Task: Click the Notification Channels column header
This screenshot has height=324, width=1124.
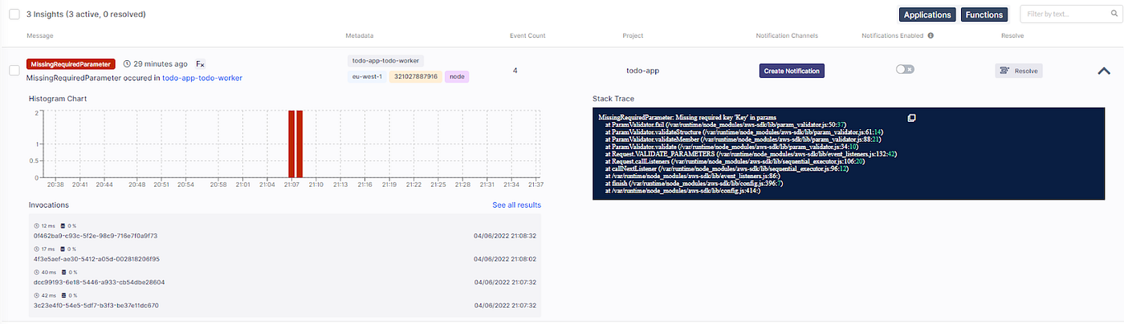Action: (787, 36)
